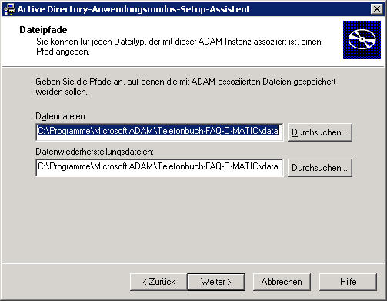Click into the Datendateien path field
Image resolution: width=387 pixels, height=301 pixels.
159,132
